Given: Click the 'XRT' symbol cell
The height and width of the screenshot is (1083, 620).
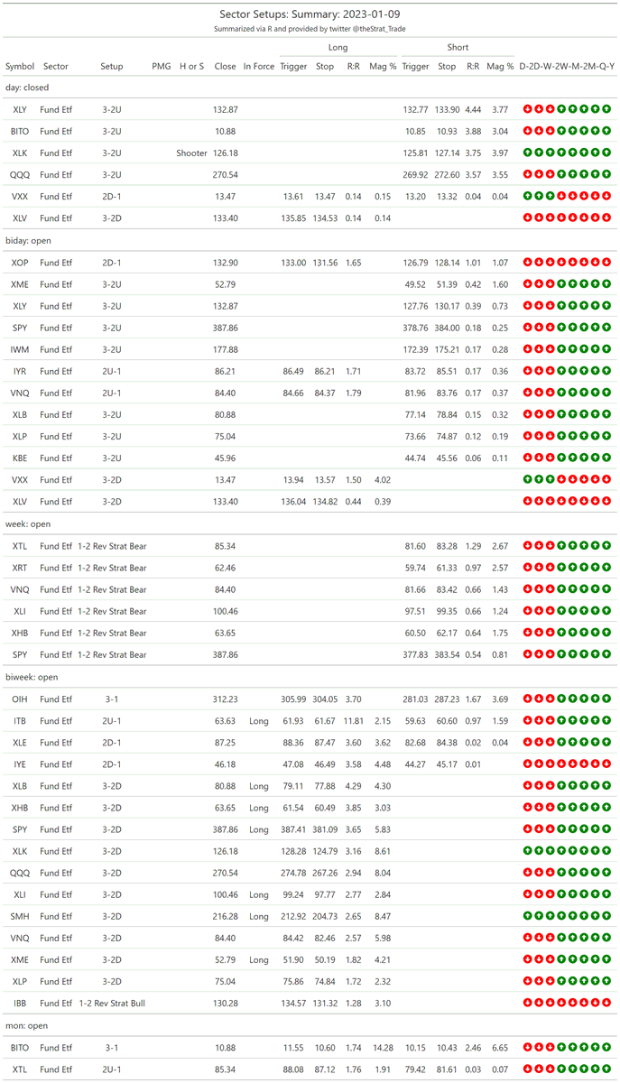Looking at the screenshot, I should point(20,568).
